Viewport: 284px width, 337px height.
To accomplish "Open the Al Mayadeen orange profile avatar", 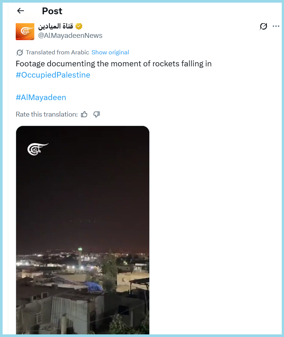I will coord(25,31).
